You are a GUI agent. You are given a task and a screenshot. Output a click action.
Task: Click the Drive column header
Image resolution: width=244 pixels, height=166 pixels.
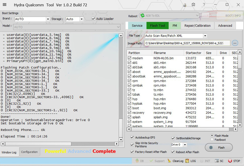tap(223, 53)
